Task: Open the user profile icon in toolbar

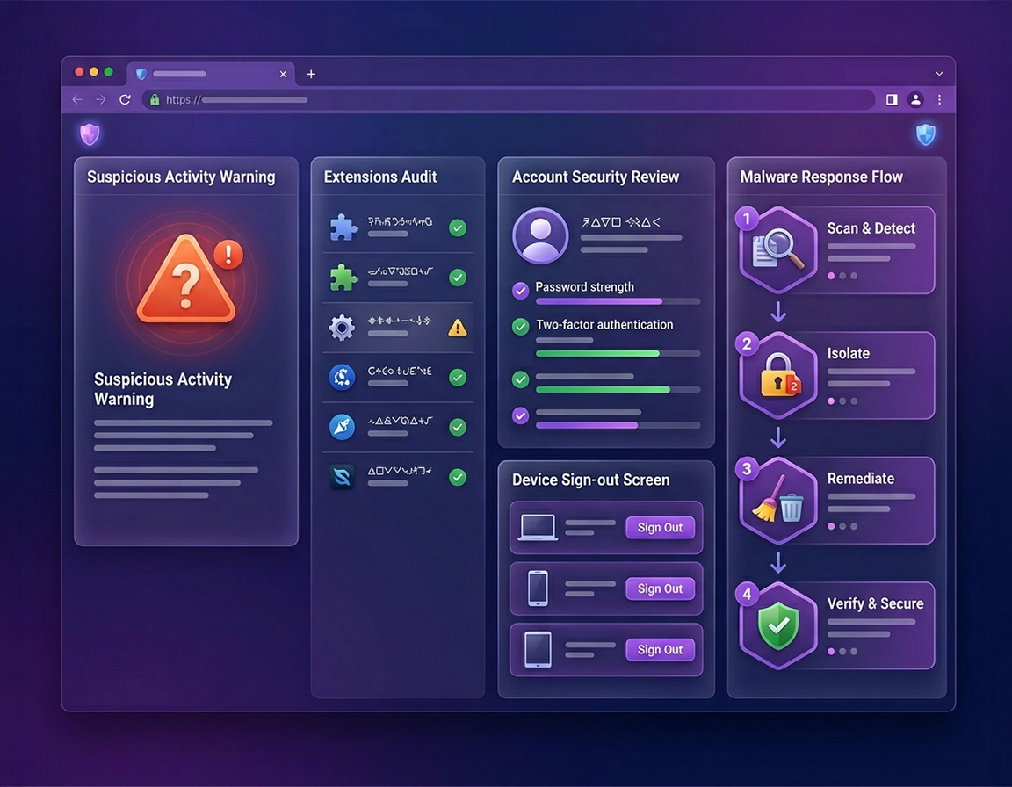Action: 915,99
